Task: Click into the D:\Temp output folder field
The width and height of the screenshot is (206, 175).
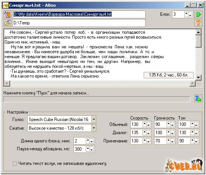Action: [79, 23]
